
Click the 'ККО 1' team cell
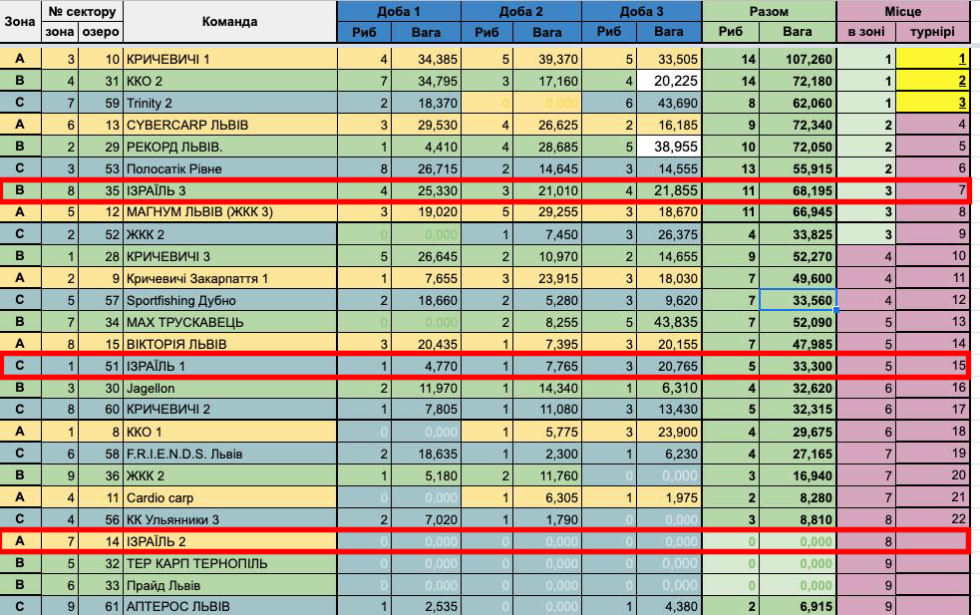[230, 432]
